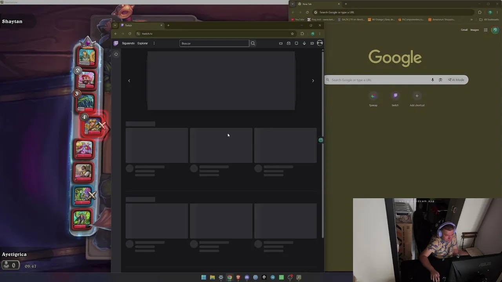The width and height of the screenshot is (502, 282).
Task: Open the Amazon.es bookmark
Action: pyautogui.click(x=442, y=20)
